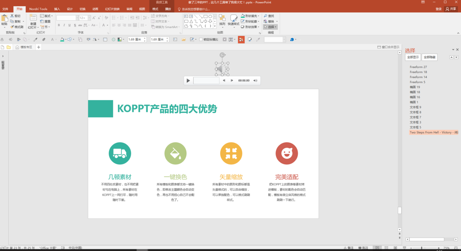Screen dimensions: 461x251
Task: Switch to Reading view icon
Action: pos(394,248)
